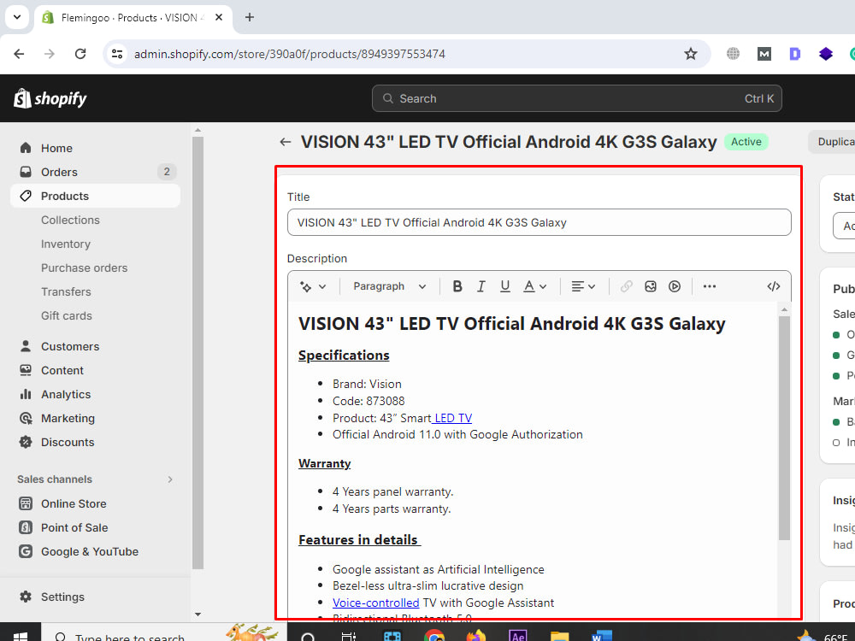The image size is (855, 641).
Task: Switch to HTML code view
Action: [773, 286]
